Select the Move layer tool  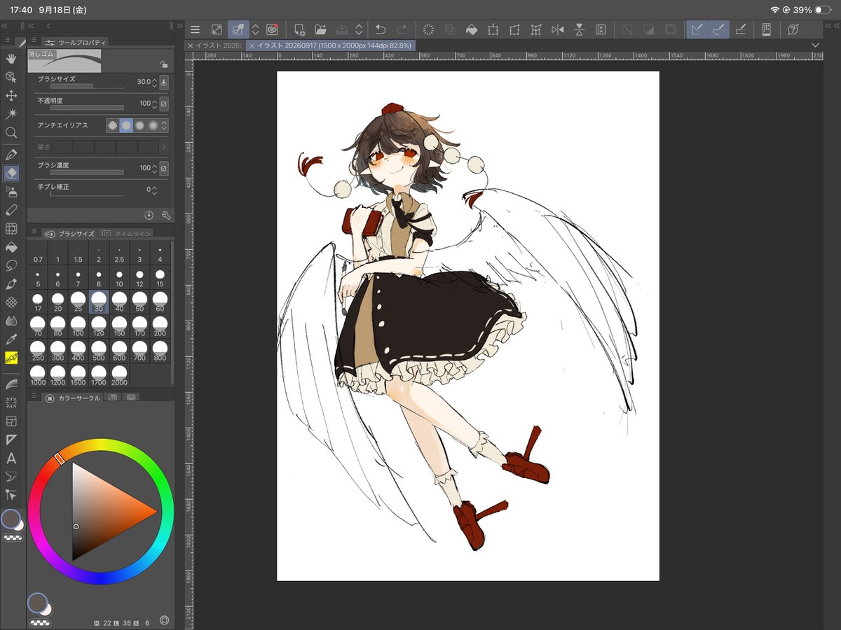pyautogui.click(x=11, y=96)
